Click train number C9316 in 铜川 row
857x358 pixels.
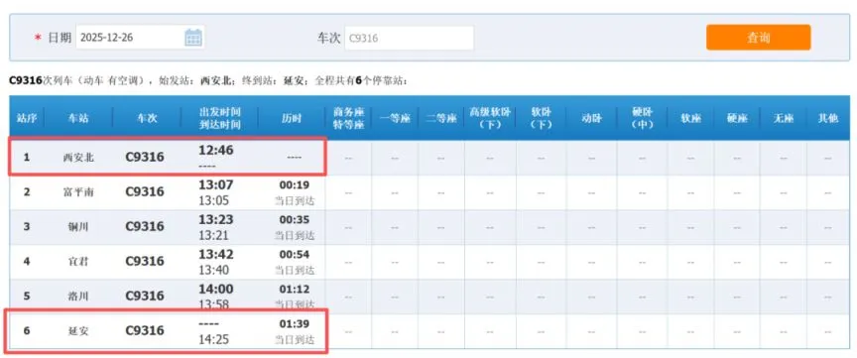tap(145, 227)
